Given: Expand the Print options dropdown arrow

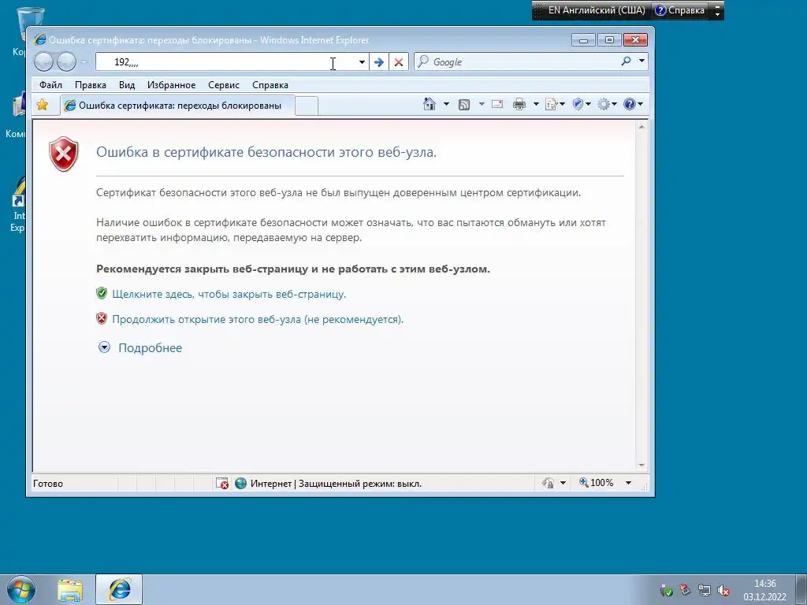Looking at the screenshot, I should (536, 104).
